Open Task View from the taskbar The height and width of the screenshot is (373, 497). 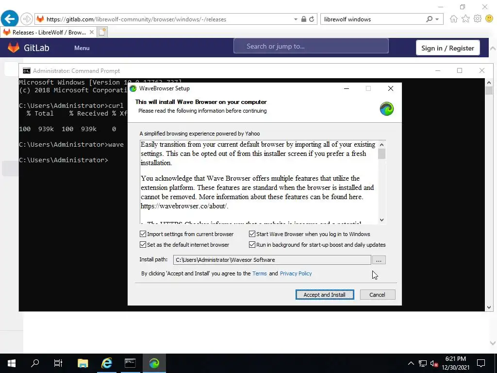coord(58,363)
